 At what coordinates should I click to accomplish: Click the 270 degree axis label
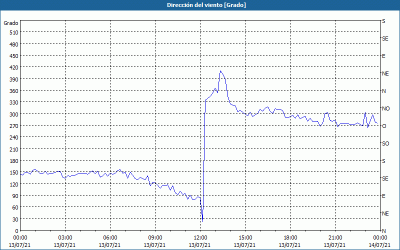(14, 126)
